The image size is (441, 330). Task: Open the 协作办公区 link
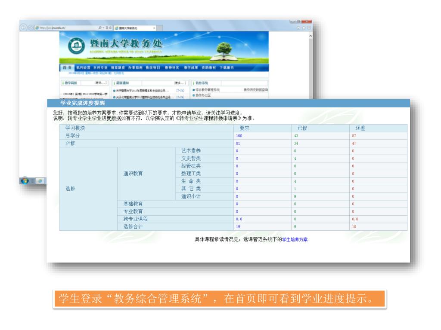[203, 95]
